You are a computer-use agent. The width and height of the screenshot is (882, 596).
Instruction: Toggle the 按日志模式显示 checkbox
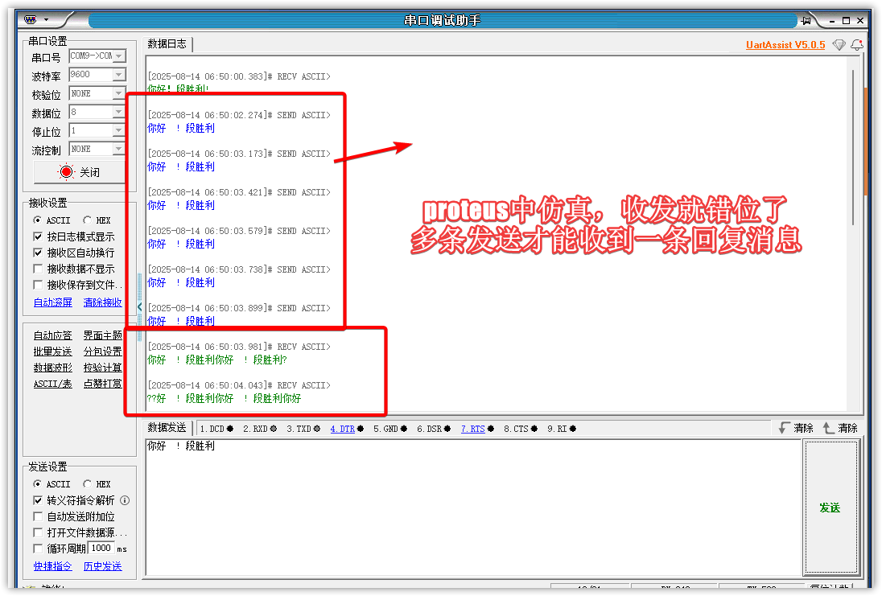point(39,236)
